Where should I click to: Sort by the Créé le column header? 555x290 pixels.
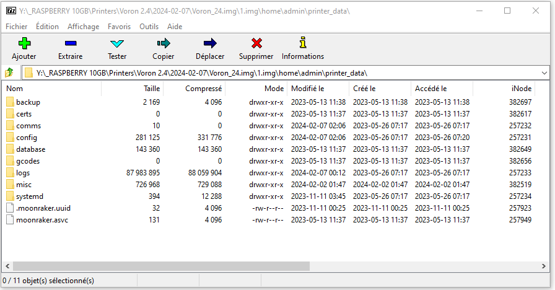coord(380,89)
